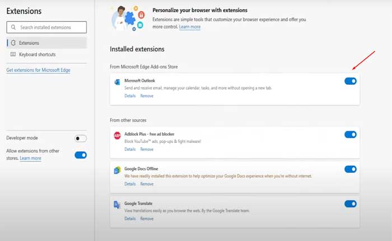The width and height of the screenshot is (392, 241).
Task: Open Get extensions for Microsoft Edge link
Action: coord(38,70)
